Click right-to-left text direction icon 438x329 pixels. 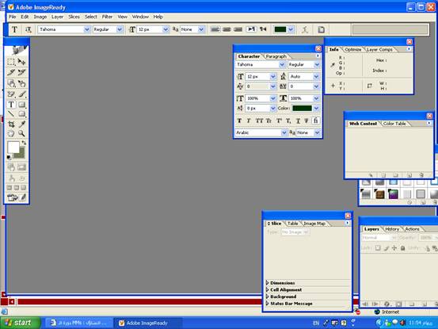tap(263, 29)
